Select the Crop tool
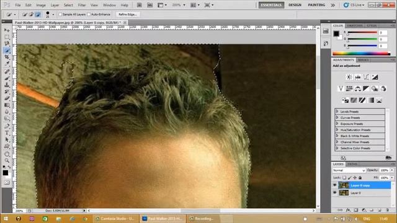This screenshot has width=397, height=223. click(x=7, y=58)
